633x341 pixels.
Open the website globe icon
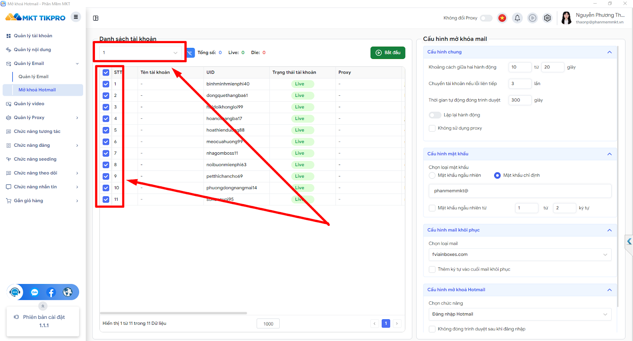pos(68,292)
